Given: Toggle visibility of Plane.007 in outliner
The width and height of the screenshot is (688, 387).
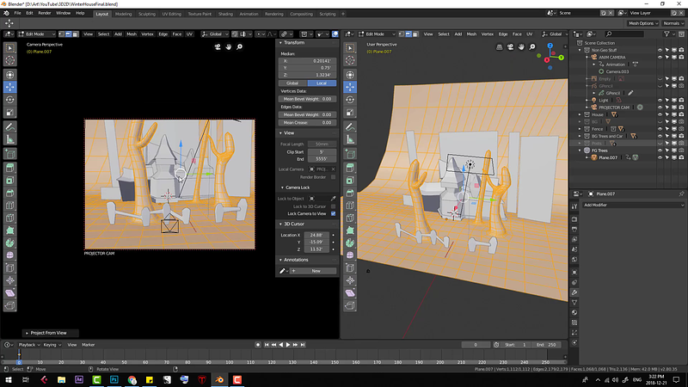Looking at the screenshot, I should point(660,157).
